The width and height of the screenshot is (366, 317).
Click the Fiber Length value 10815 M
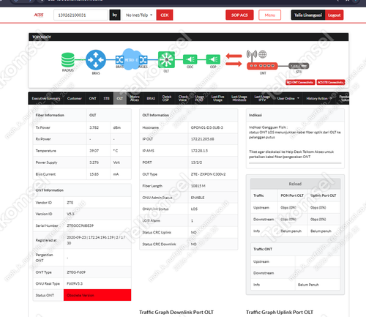[x=198, y=186]
